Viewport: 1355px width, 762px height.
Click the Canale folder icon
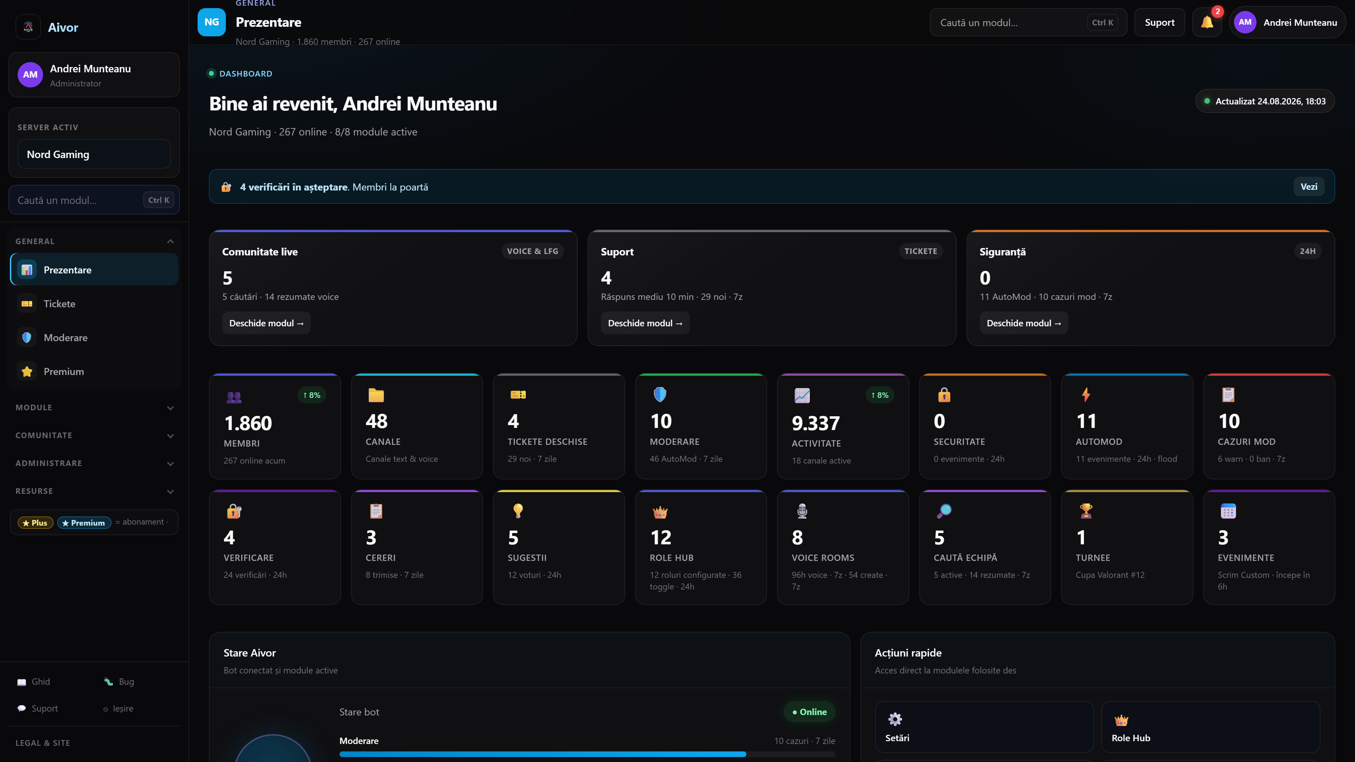click(x=376, y=395)
